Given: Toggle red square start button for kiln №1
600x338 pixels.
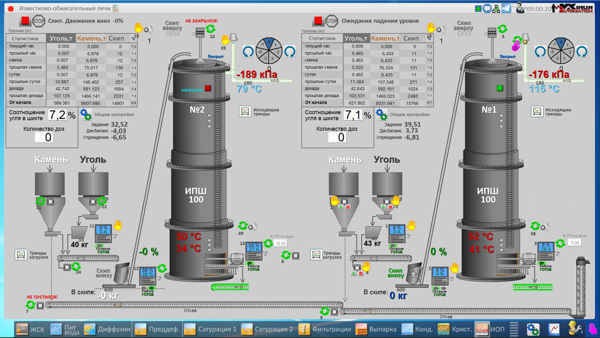Looking at the screenshot, I should click(318, 21).
